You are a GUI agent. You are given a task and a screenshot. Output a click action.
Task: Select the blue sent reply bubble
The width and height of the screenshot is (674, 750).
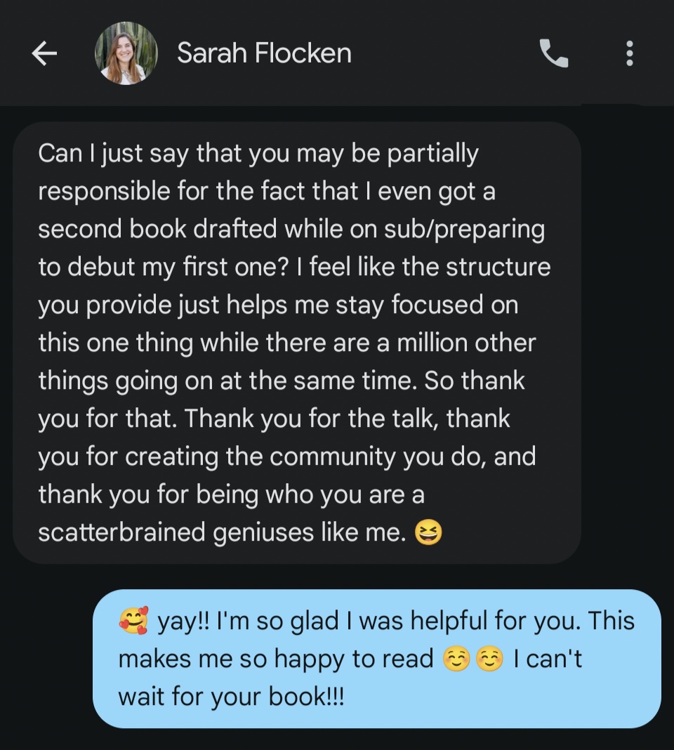coord(377,659)
